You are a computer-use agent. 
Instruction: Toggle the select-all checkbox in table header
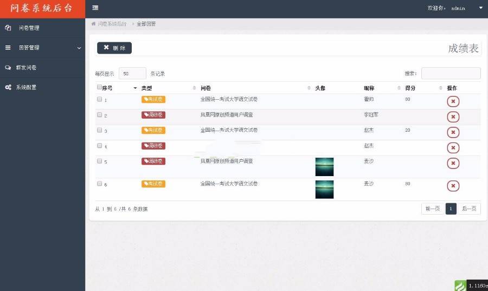[99, 87]
